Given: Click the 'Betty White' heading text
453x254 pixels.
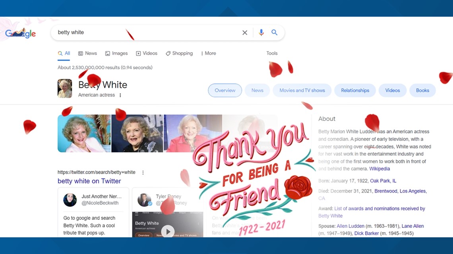Looking at the screenshot, I should click(103, 85).
